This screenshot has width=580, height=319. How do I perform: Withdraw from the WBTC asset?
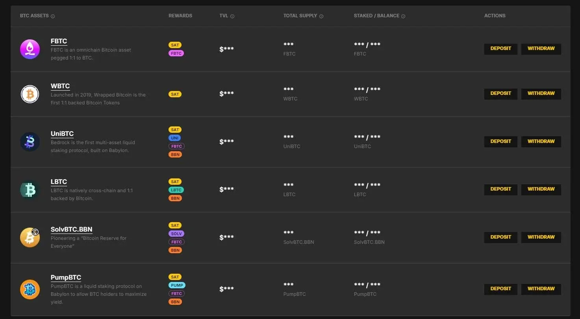541,94
